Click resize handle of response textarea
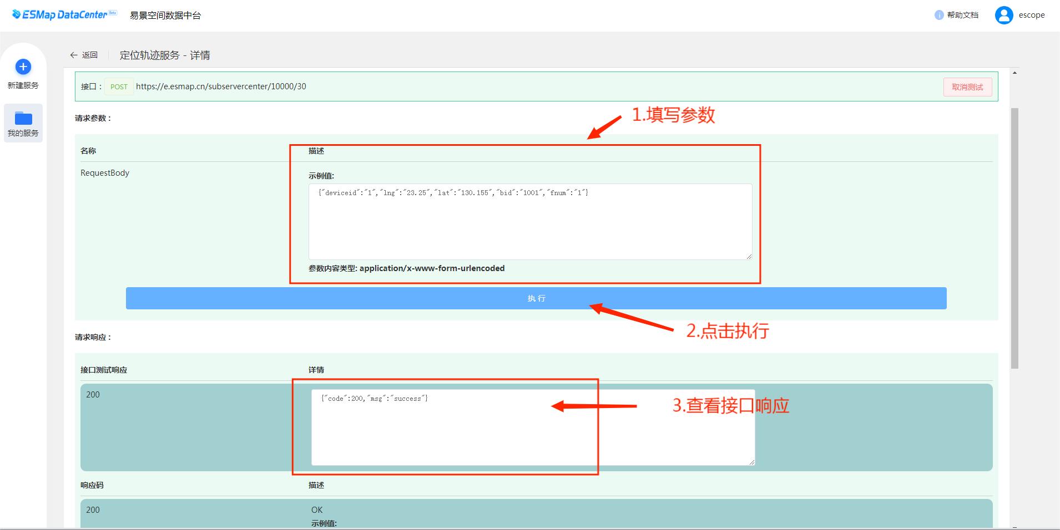The height and width of the screenshot is (530, 1060). pyautogui.click(x=751, y=462)
